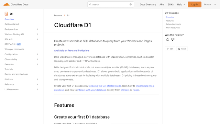Click D1 in the breadcrumb

[x=68, y=15]
